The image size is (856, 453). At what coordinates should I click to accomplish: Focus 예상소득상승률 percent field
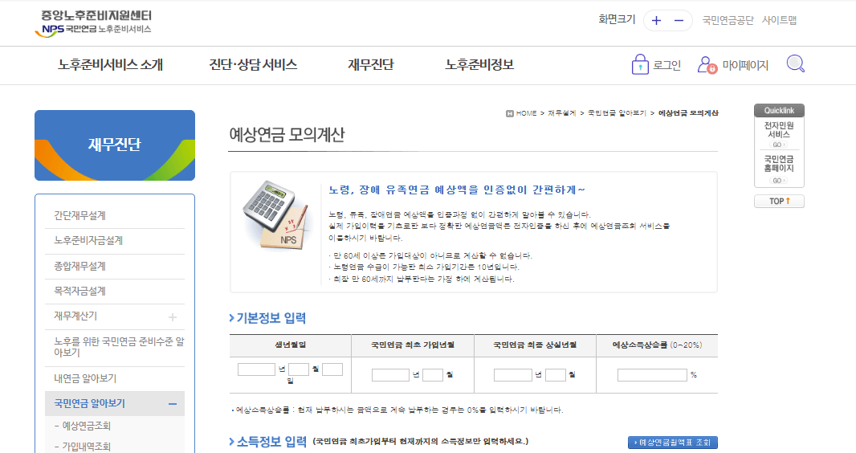click(652, 375)
